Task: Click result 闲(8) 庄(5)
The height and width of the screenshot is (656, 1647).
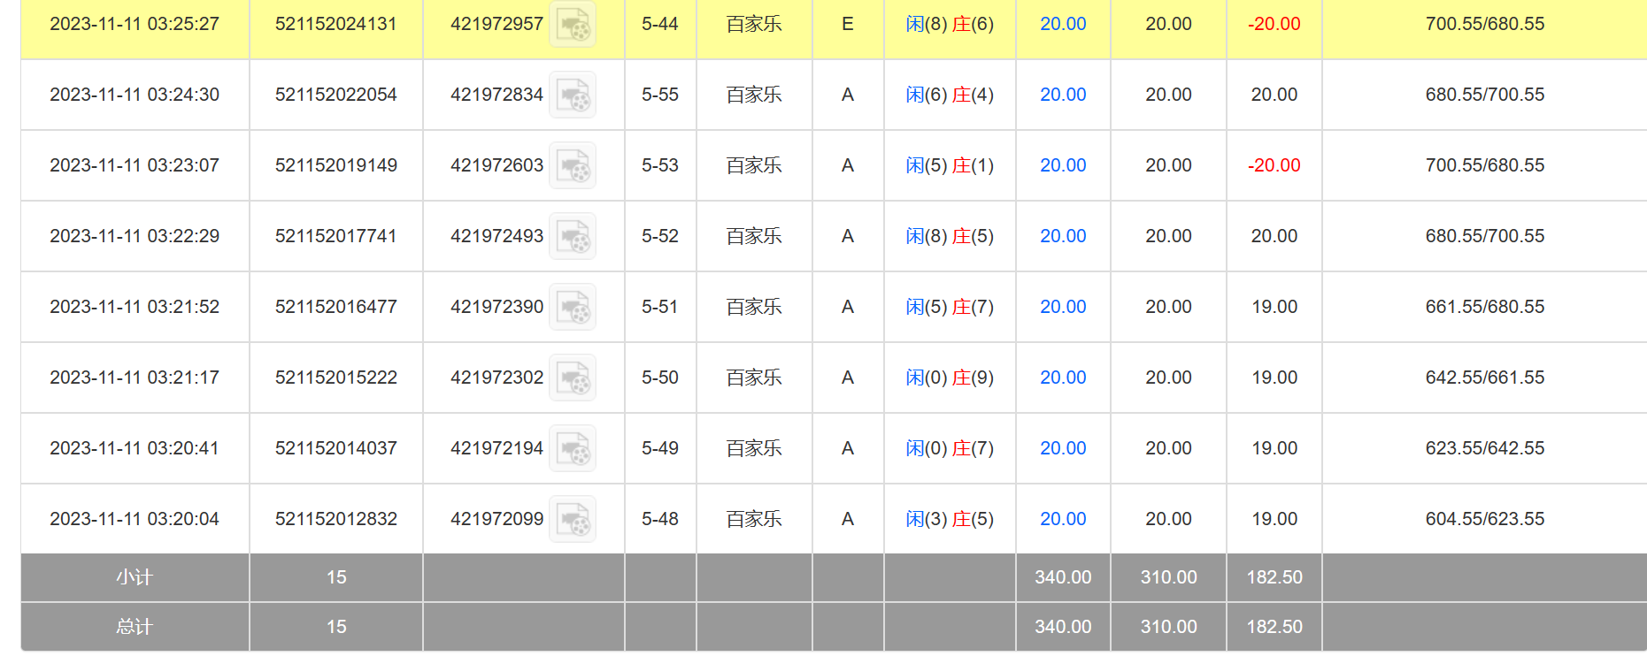Action: 950,236
